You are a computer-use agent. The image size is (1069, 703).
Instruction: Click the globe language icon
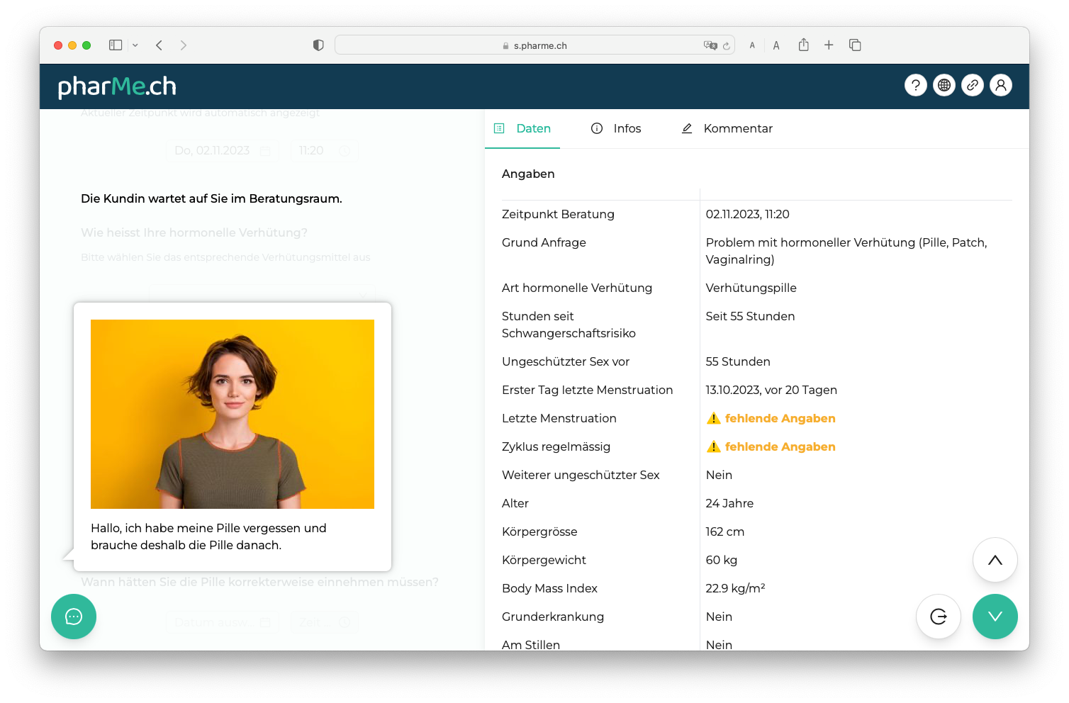(944, 86)
